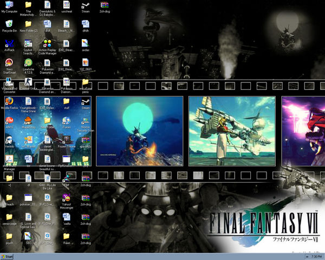Open the psych folder
325x260 pixels.
tap(9, 238)
